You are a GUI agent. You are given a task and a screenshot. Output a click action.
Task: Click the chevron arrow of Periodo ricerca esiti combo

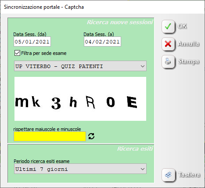point(143,169)
